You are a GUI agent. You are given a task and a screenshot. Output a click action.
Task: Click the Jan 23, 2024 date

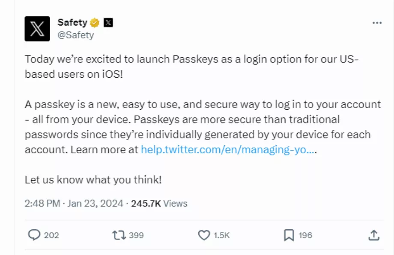(x=95, y=203)
